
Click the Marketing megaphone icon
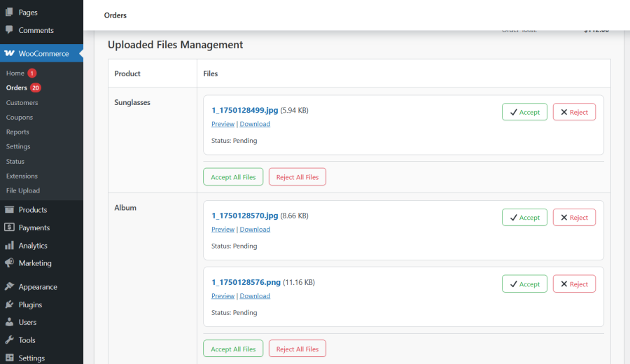click(x=9, y=263)
